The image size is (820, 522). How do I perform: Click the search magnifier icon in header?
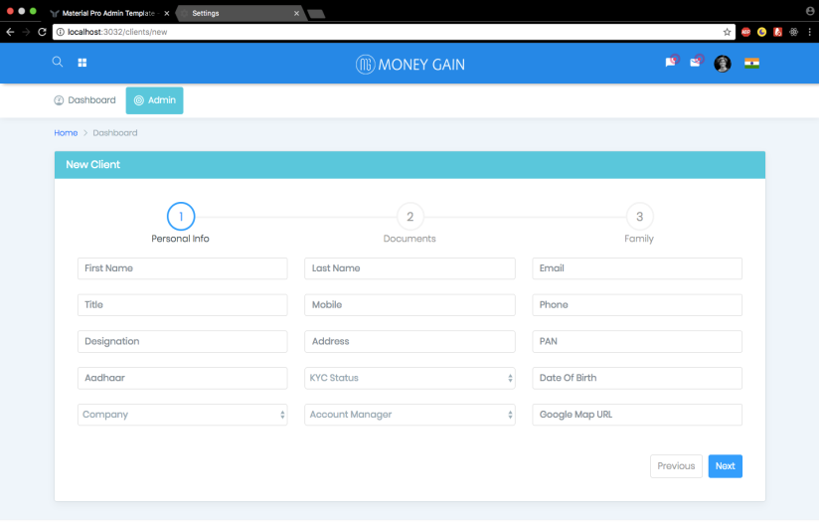(58, 62)
